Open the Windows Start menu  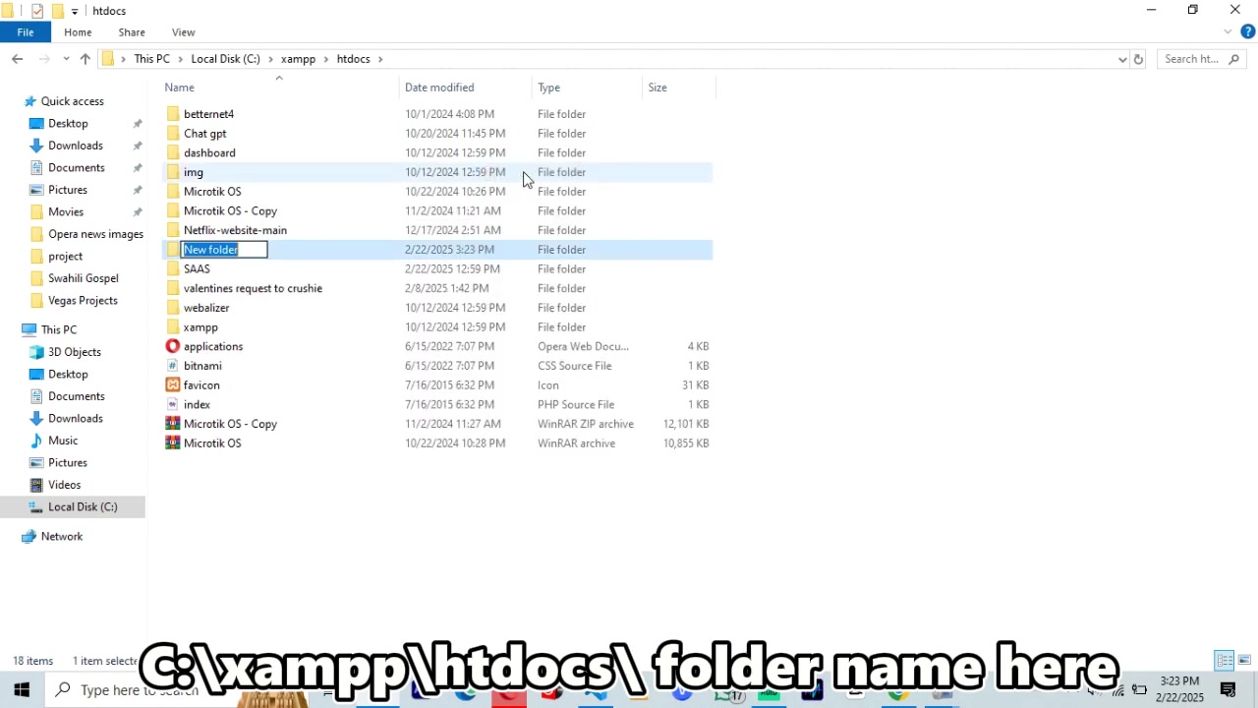(22, 689)
